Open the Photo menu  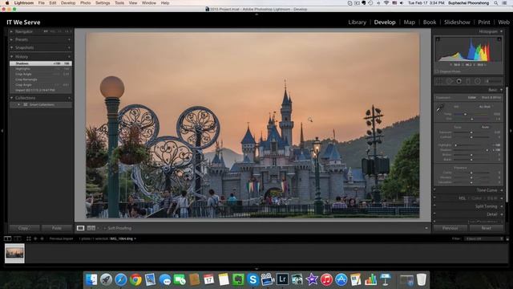pos(86,3)
